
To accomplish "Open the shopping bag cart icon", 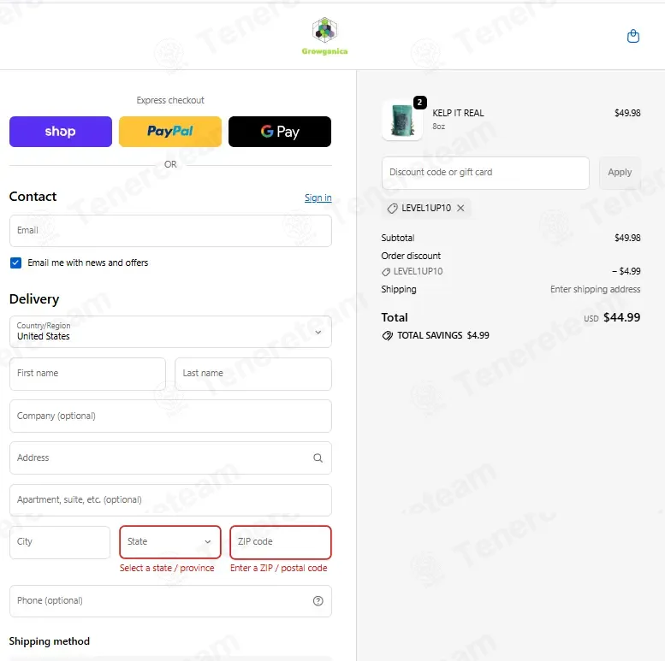I will 632,36.
